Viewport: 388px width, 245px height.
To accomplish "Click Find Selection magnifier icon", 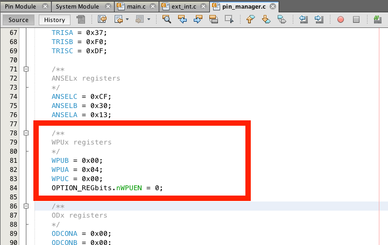I will 166,19.
